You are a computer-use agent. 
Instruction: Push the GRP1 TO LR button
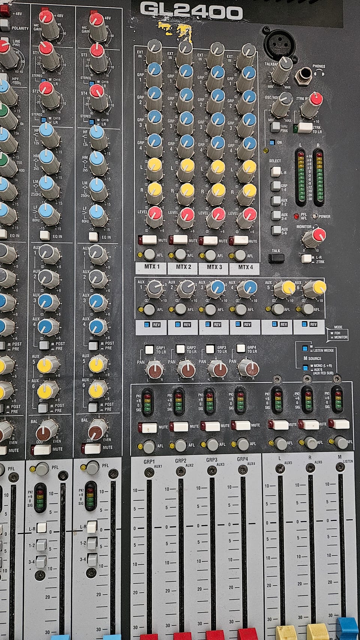tap(150, 349)
